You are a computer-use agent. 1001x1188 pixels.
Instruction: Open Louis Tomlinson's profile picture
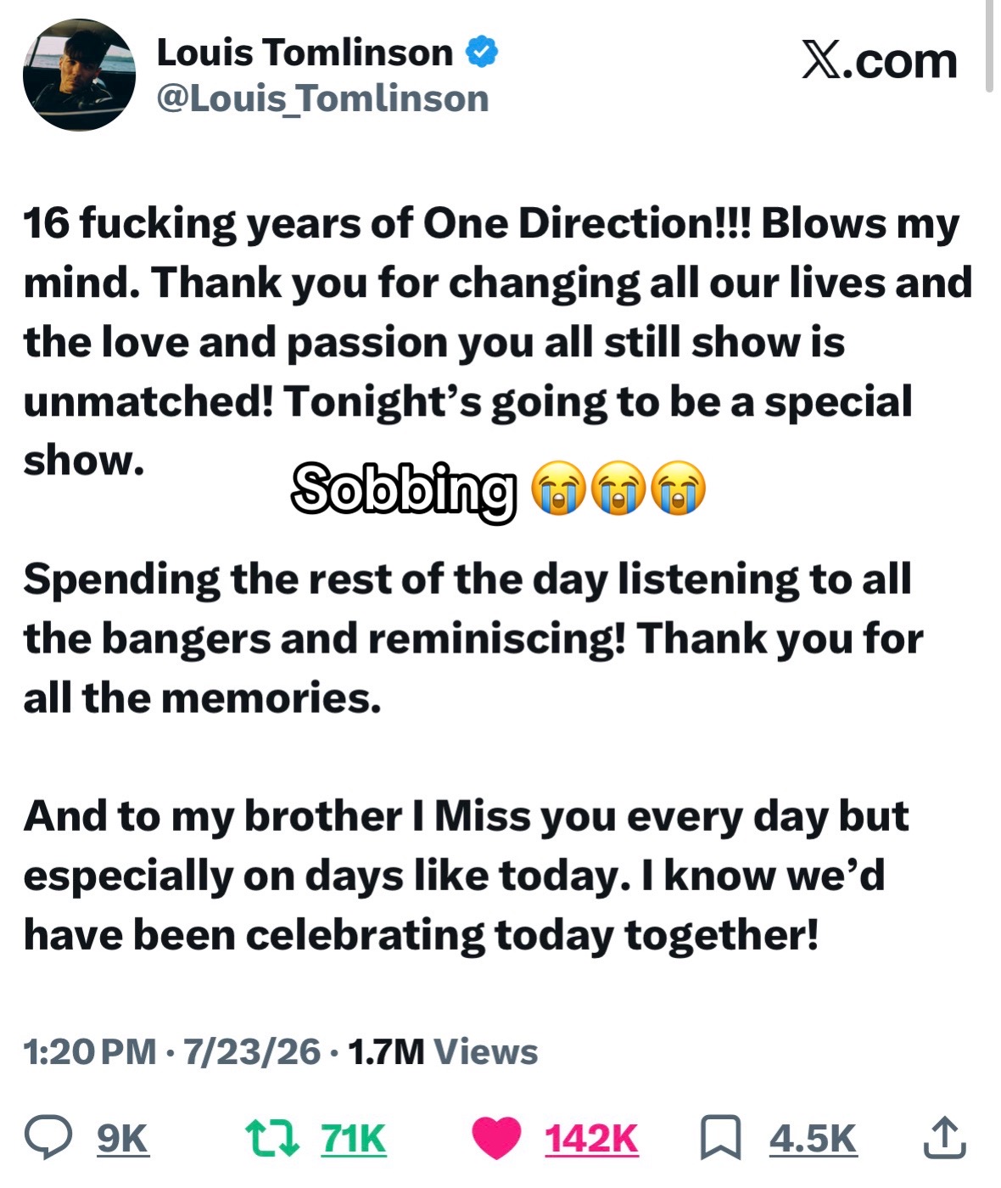[79, 75]
